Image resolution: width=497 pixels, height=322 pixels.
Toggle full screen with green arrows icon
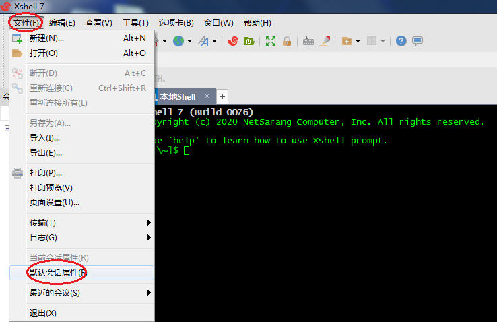(x=270, y=41)
